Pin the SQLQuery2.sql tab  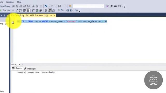click(51, 16)
